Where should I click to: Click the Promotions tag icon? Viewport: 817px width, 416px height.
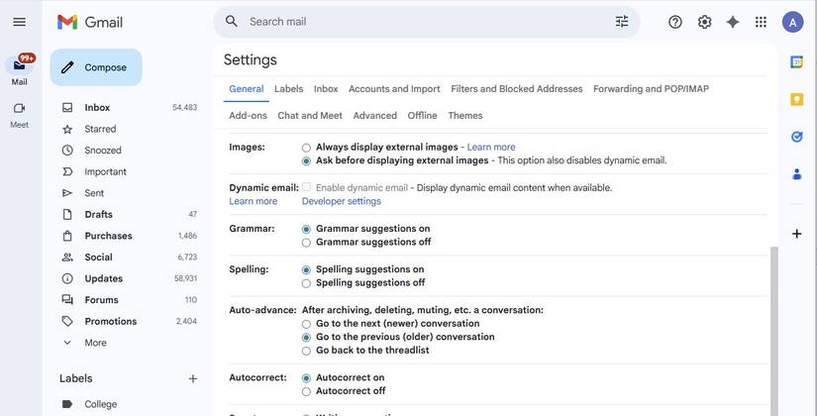[67, 321]
